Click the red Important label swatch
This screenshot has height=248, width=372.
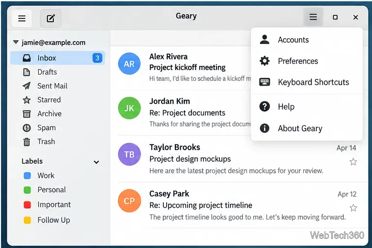pos(27,205)
